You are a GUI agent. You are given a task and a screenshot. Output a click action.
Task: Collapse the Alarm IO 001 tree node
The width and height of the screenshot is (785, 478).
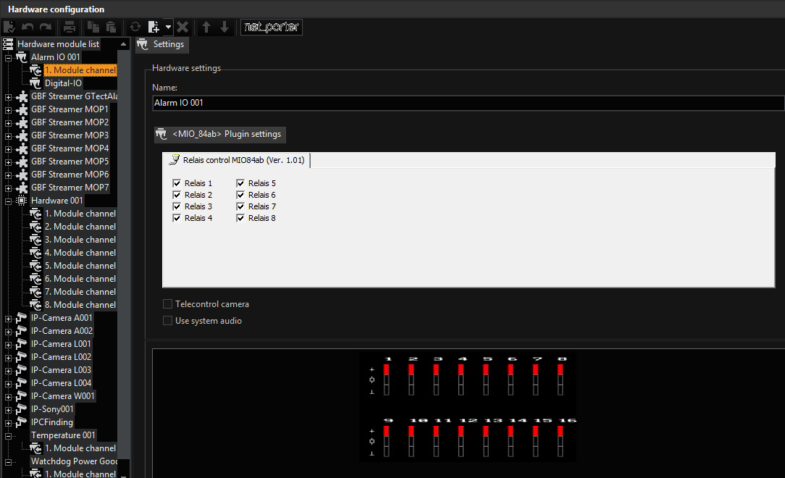8,58
